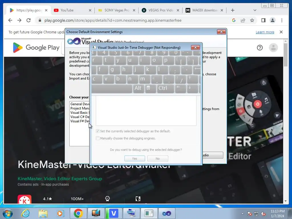
Task: Click the KineMaster app icon
Action: click(x=25, y=199)
